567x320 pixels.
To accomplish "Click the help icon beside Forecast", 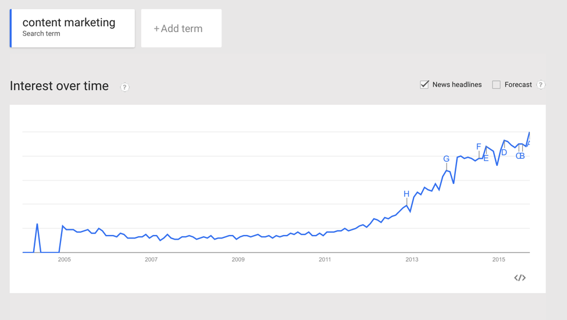I will coord(541,85).
